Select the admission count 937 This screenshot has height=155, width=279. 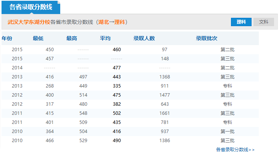[165, 132]
